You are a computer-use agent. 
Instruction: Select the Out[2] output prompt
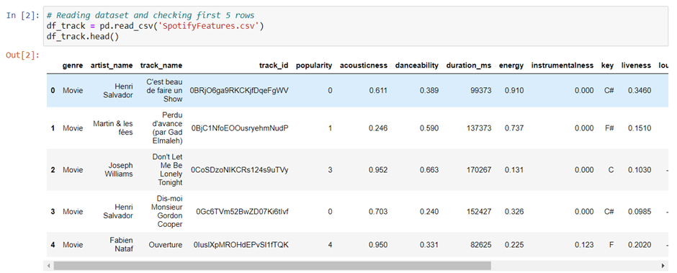coord(22,55)
